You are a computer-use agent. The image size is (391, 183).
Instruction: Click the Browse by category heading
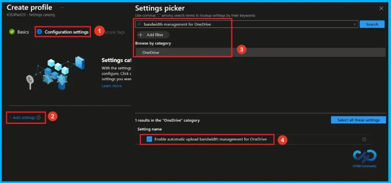click(x=153, y=43)
